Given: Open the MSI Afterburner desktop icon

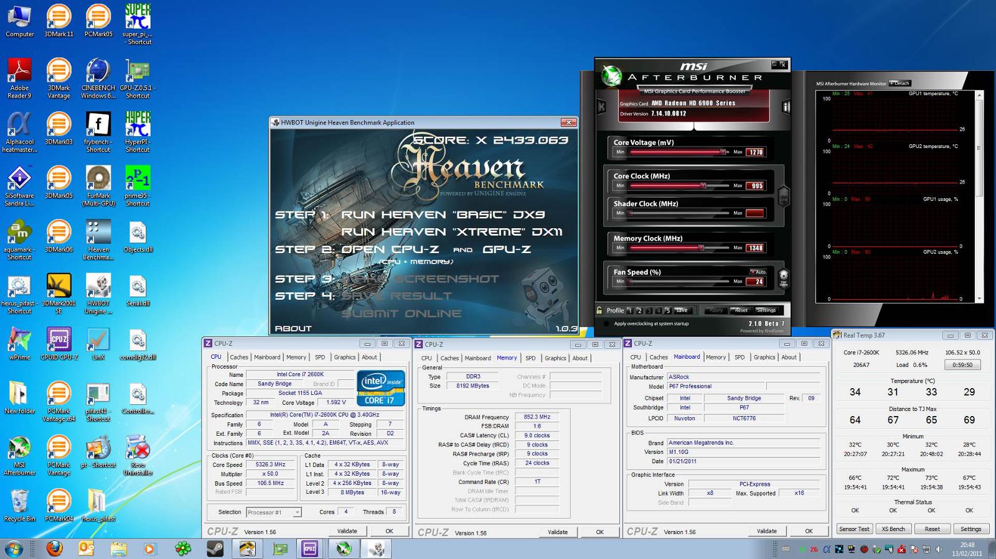Looking at the screenshot, I should click(x=19, y=455).
